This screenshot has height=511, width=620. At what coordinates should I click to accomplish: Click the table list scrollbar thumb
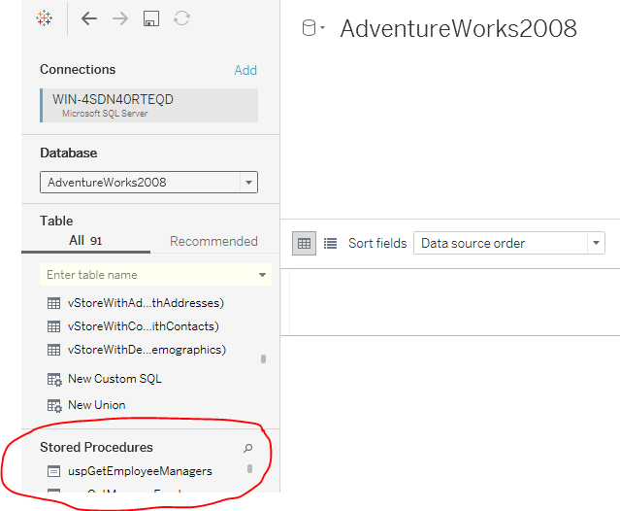point(263,359)
